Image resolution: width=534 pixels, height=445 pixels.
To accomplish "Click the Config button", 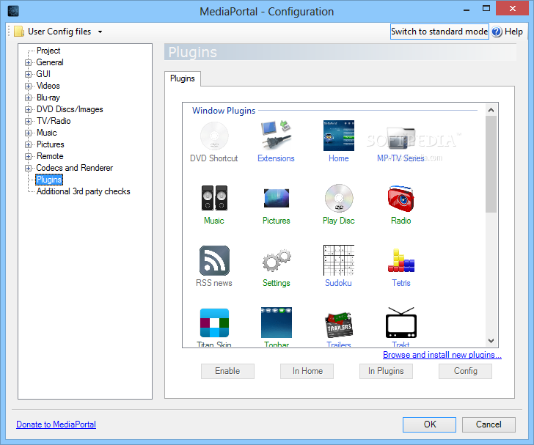I will 465,371.
